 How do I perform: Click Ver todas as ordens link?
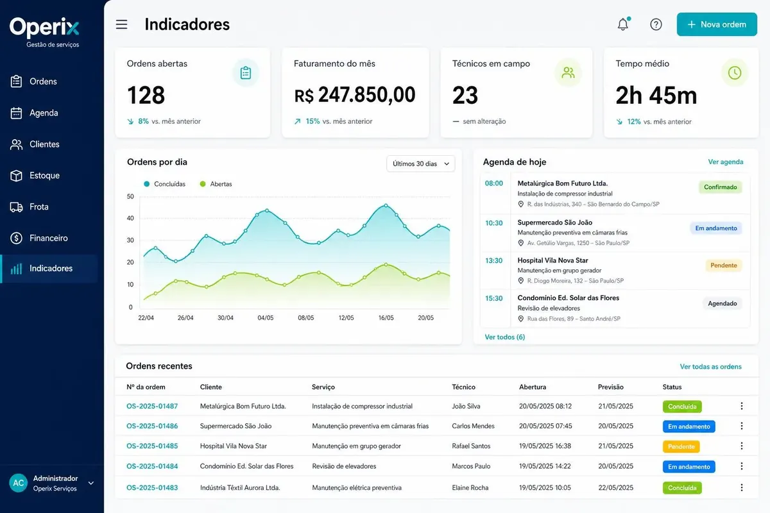[711, 367]
